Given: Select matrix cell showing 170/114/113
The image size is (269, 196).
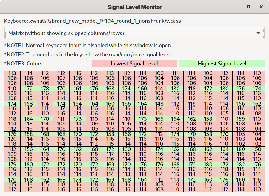Looking at the screenshot, I should click(x=127, y=170).
